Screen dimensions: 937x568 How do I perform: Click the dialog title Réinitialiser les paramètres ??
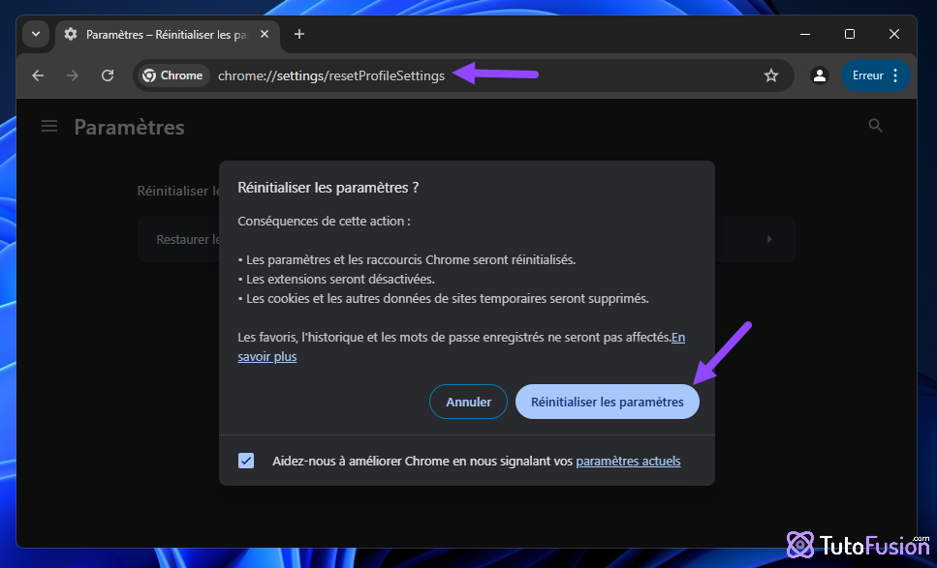click(x=328, y=188)
